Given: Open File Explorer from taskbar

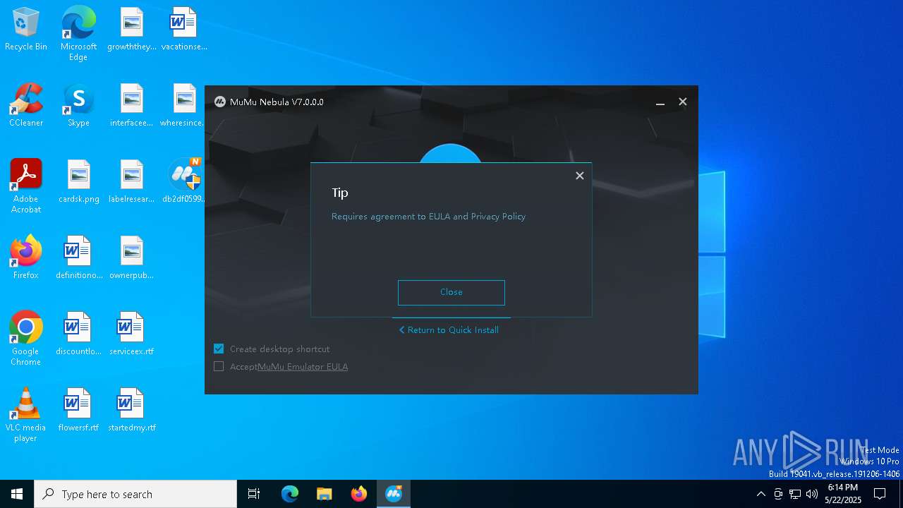Looking at the screenshot, I should (x=325, y=494).
